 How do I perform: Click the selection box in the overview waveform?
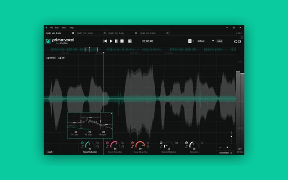click(91, 49)
